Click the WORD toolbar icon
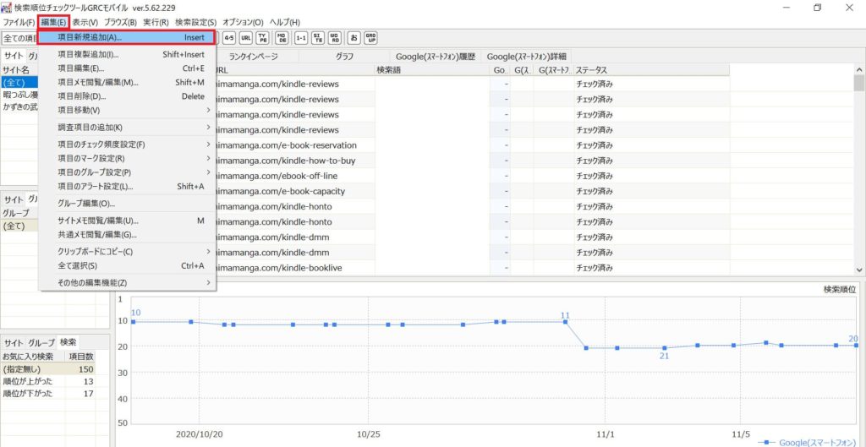This screenshot has width=866, height=447. [334, 38]
